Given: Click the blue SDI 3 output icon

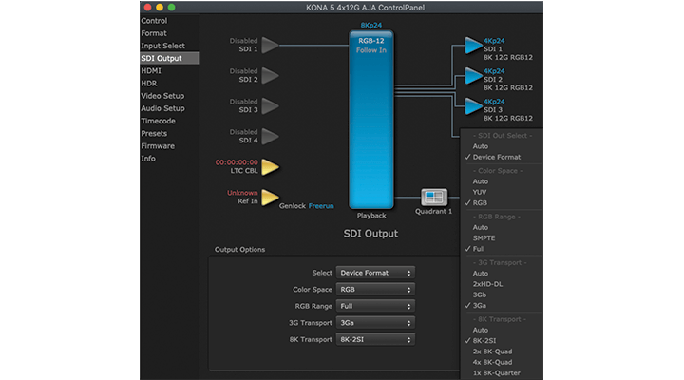Looking at the screenshot, I should [473, 105].
